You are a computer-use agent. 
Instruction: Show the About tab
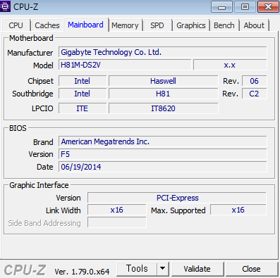pos(254,25)
